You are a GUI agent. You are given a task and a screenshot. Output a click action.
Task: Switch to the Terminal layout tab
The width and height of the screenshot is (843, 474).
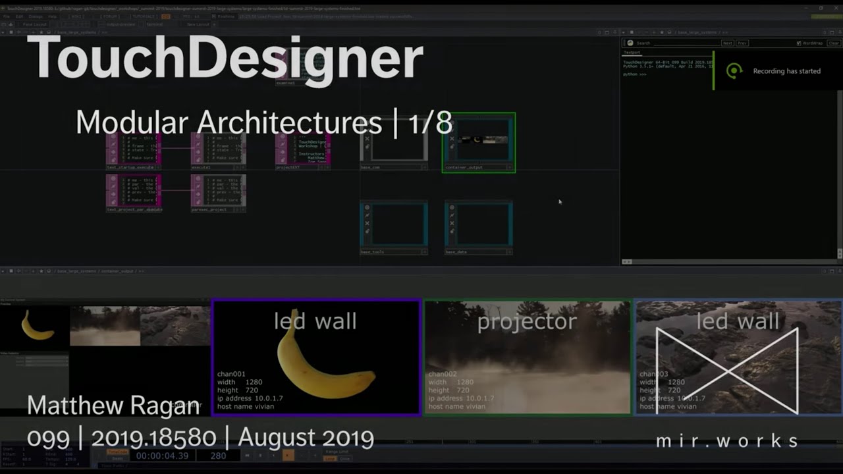click(x=155, y=24)
